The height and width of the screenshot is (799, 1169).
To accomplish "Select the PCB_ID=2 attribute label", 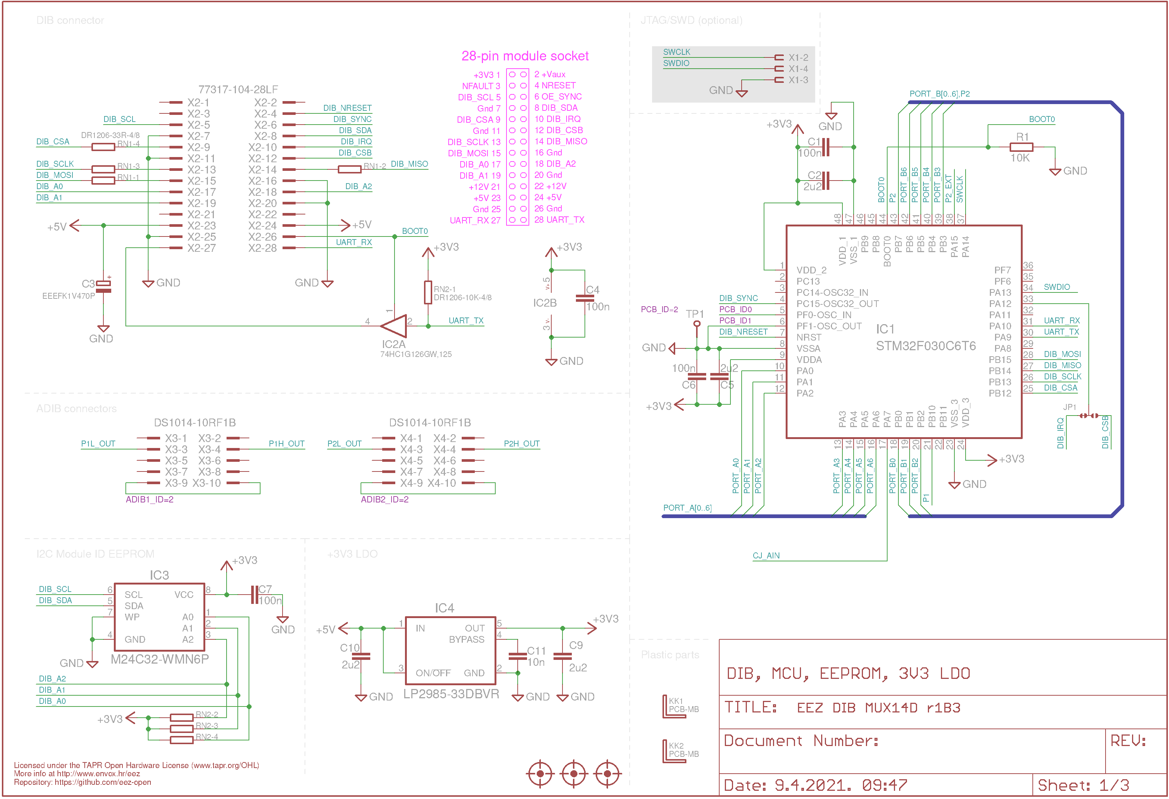I will tap(660, 309).
